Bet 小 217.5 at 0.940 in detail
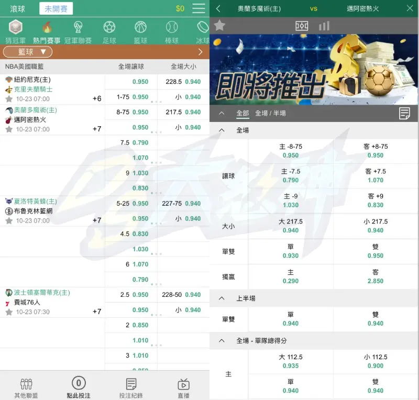419x400 pixels. click(x=376, y=226)
